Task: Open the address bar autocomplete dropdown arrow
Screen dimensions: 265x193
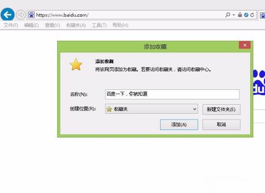Action: click(234, 15)
